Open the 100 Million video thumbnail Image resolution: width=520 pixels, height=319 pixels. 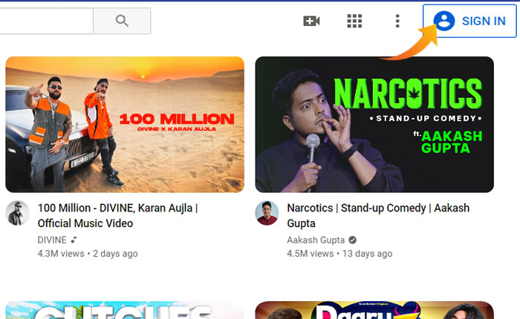pos(125,125)
